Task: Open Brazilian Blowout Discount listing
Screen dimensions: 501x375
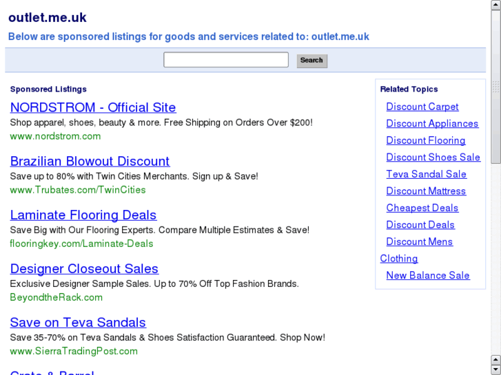Action: pos(90,161)
